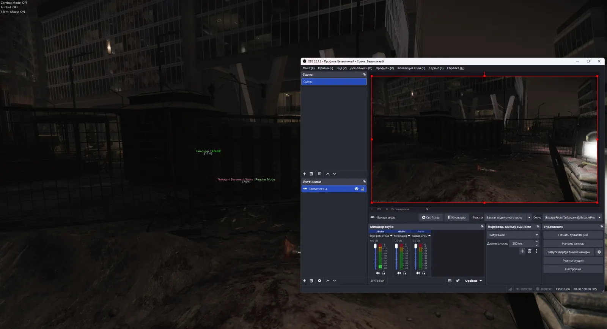Open scene filters icon in the Сцены toolbar
The height and width of the screenshot is (329, 607).
319,174
